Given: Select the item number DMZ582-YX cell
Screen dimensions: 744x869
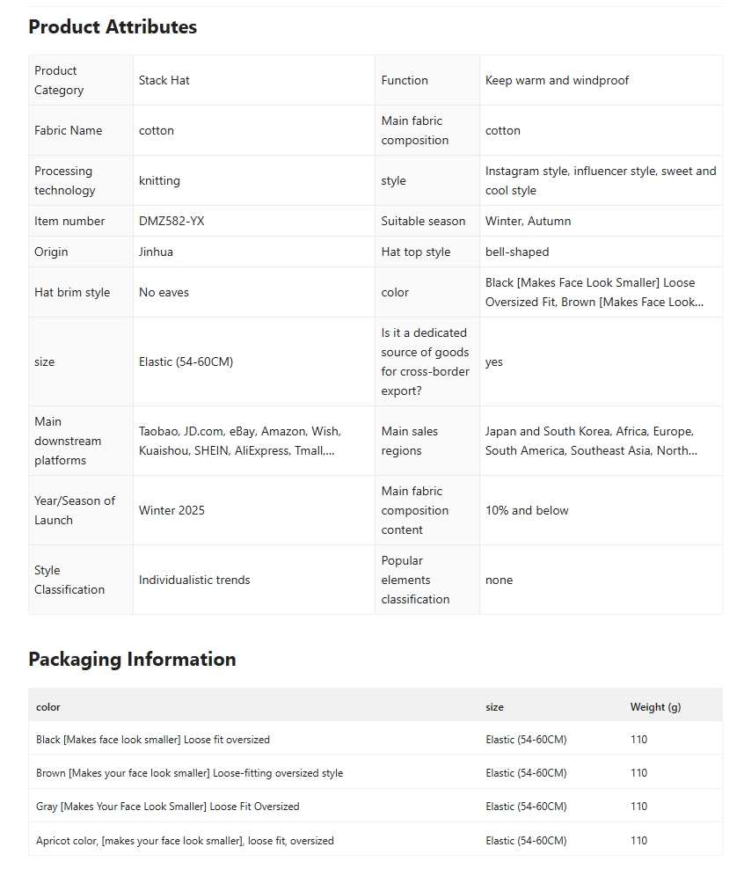Looking at the screenshot, I should [171, 221].
